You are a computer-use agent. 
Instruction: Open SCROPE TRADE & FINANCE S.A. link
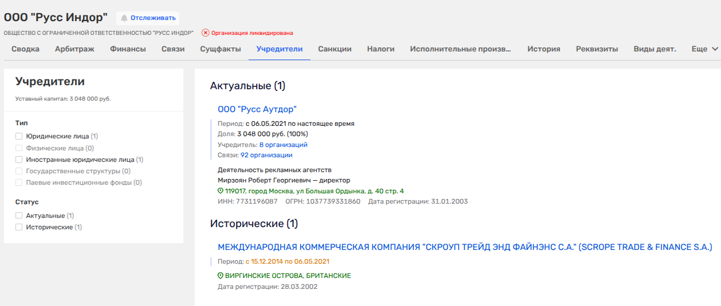(464, 247)
